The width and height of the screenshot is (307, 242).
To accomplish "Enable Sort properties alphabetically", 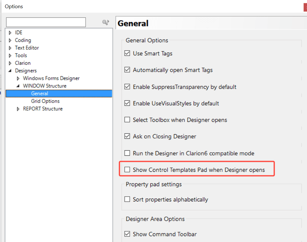I will [x=127, y=199].
